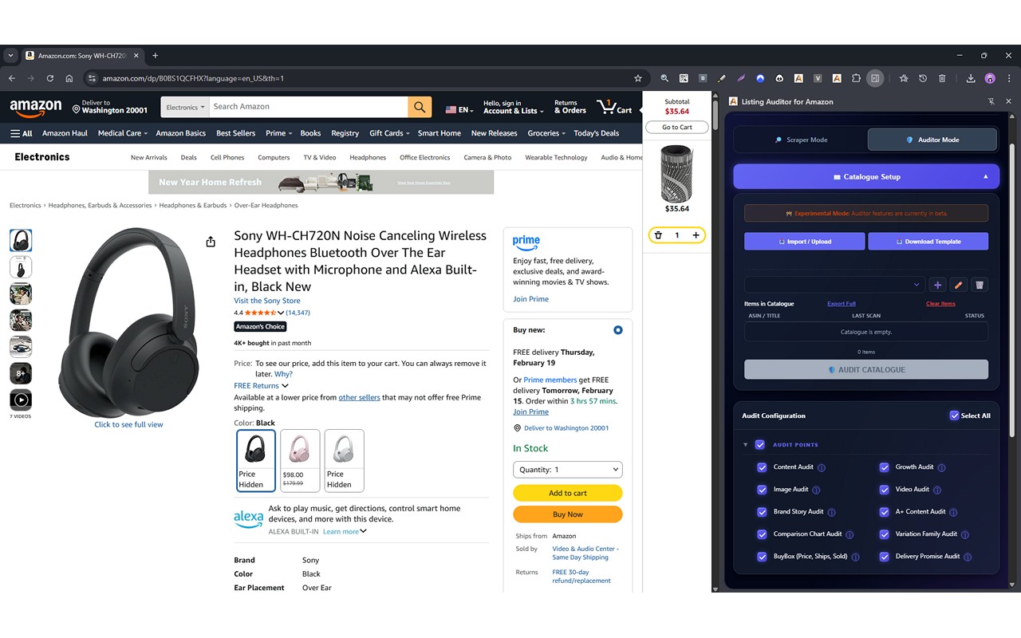Open the All hamburger menu
1021x638 pixels.
point(22,133)
